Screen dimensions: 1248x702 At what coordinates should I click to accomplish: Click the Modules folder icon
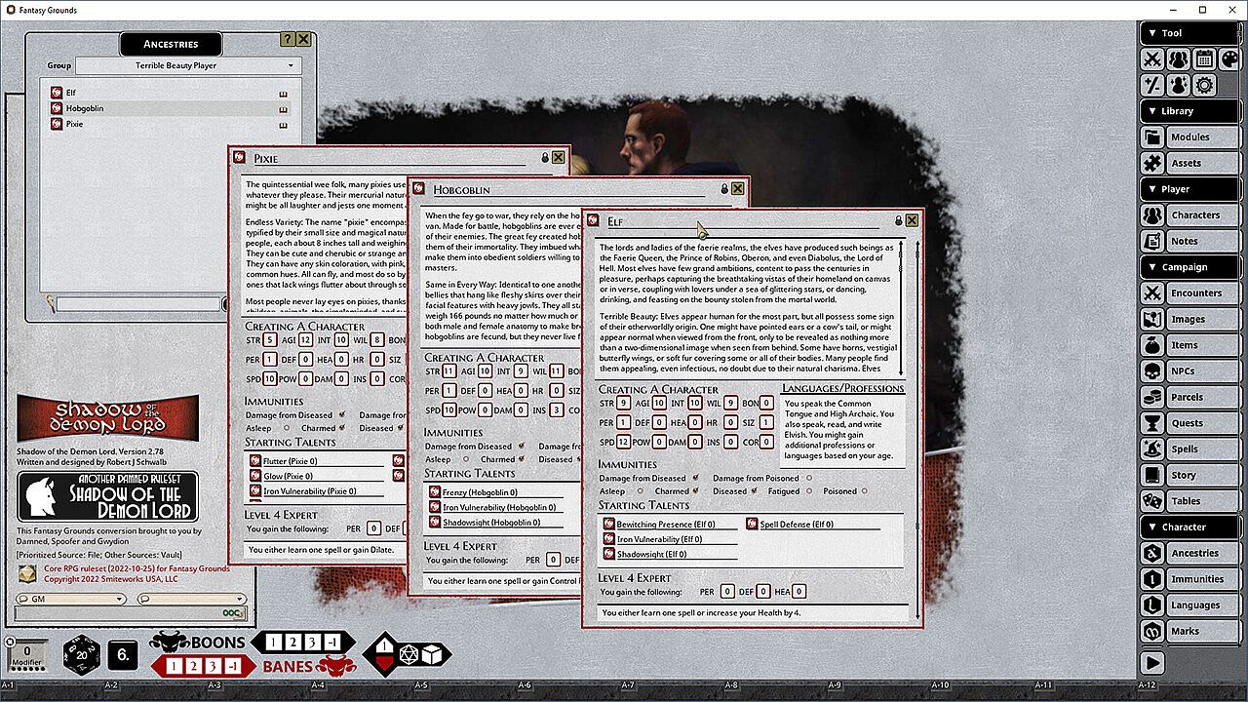click(x=1152, y=137)
